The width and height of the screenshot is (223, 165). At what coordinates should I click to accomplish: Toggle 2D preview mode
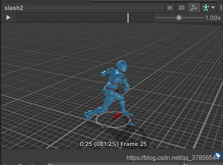pos(182,8)
